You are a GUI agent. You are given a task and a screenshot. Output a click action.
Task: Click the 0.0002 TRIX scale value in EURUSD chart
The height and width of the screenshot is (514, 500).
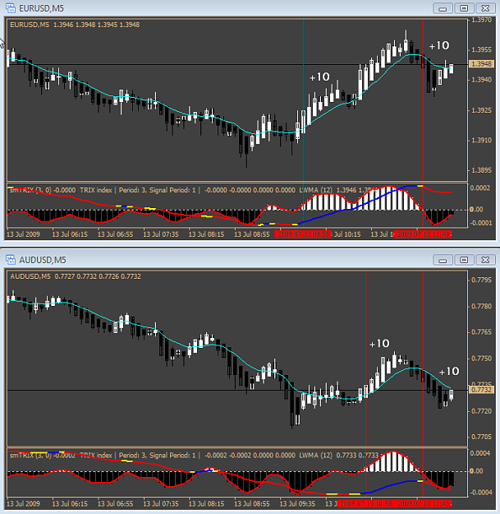(480, 188)
